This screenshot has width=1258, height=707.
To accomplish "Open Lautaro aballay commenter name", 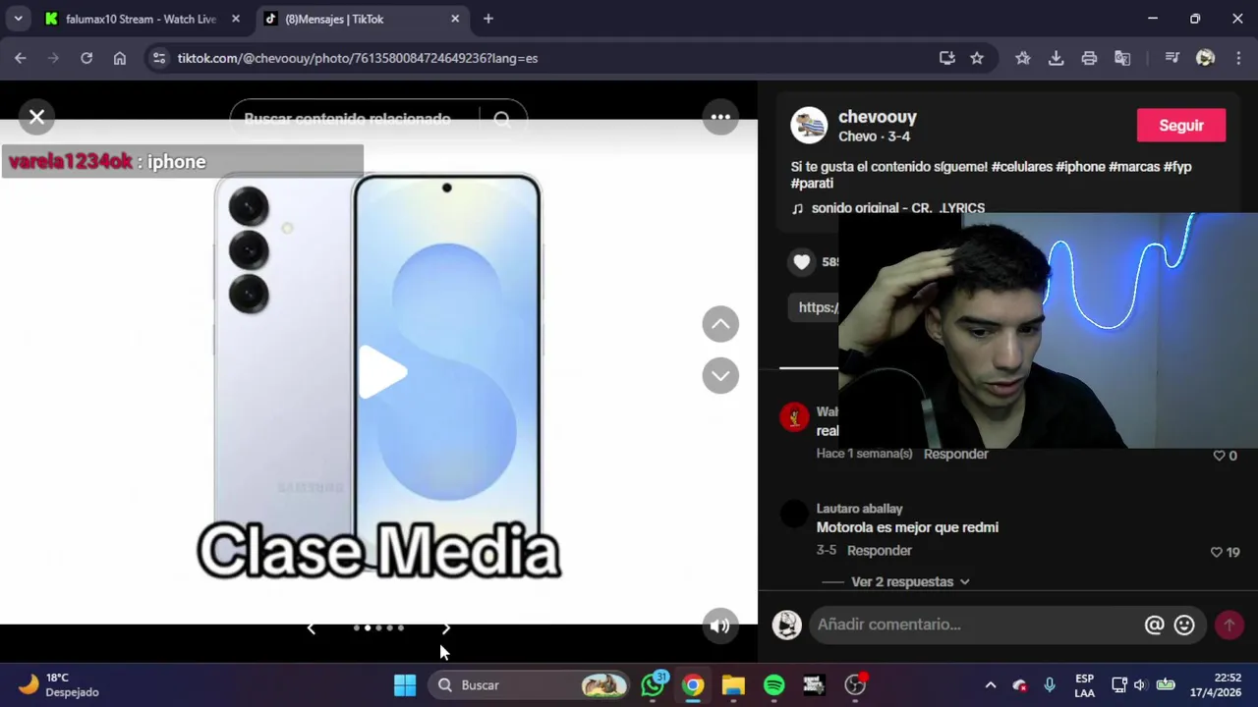I will 859,509.
